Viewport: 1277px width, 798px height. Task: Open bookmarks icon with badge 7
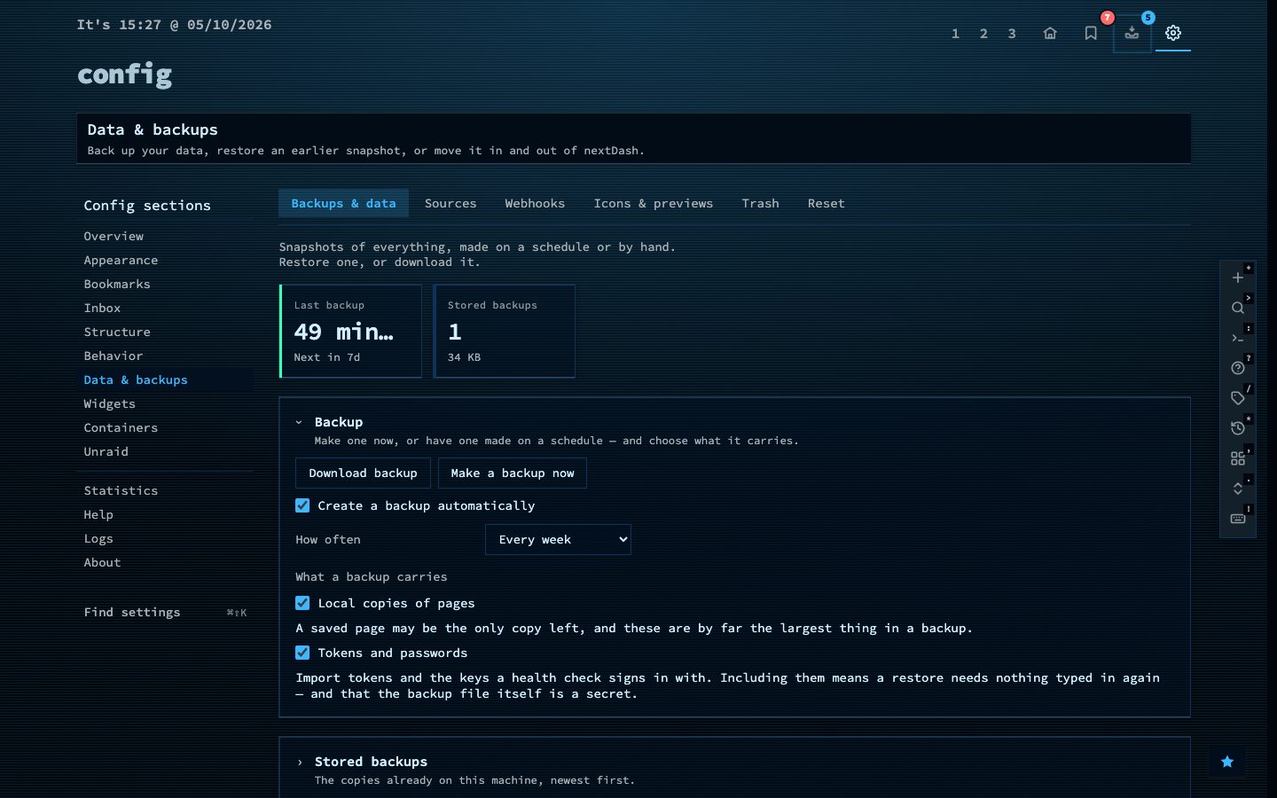click(1091, 33)
